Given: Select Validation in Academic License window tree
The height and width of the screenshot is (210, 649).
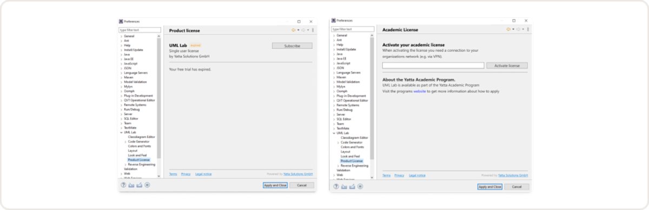Looking at the screenshot, I should tap(343, 170).
